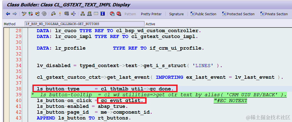Click gc_done on line 38
This screenshot has width=292, height=122.
[160, 89]
